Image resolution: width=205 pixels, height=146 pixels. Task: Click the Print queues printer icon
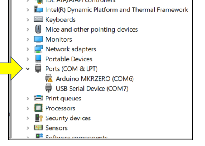point(38,98)
